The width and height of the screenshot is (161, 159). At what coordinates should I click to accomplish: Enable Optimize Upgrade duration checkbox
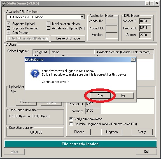click(71, 124)
